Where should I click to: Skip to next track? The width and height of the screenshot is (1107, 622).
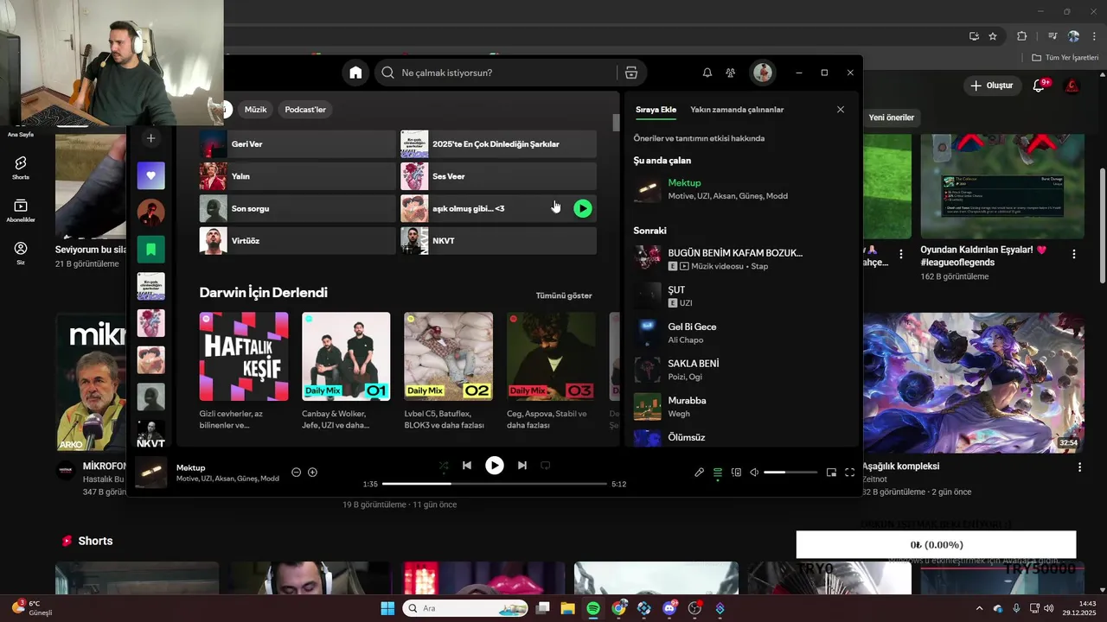click(x=522, y=466)
